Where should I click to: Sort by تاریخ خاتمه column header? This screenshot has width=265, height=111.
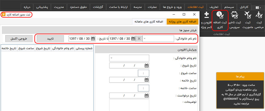9,48
